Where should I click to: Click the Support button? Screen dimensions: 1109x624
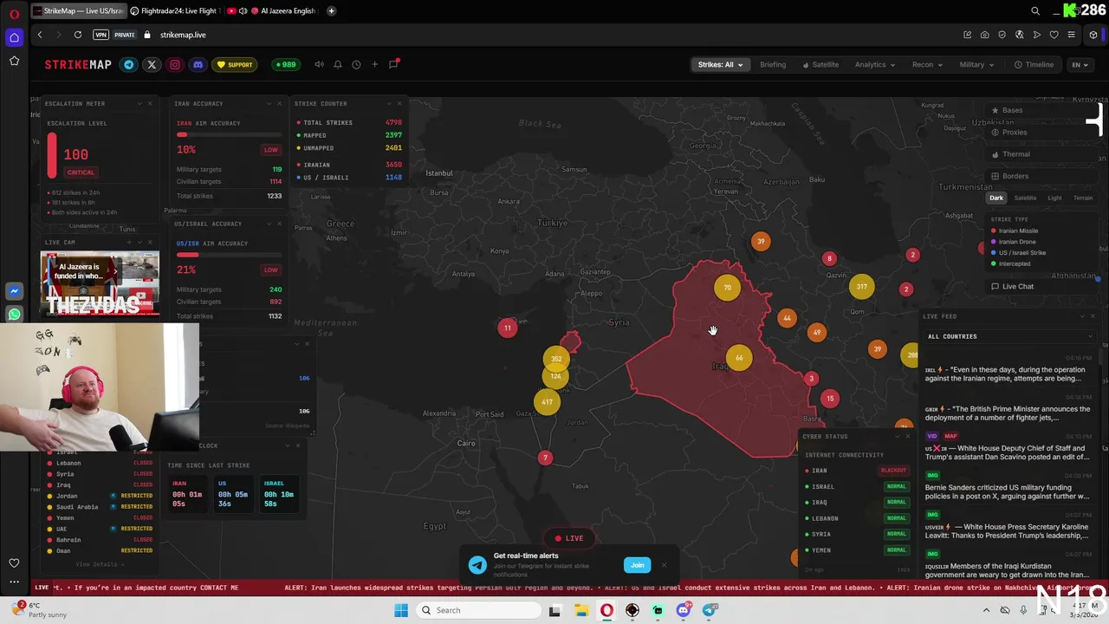(235, 64)
